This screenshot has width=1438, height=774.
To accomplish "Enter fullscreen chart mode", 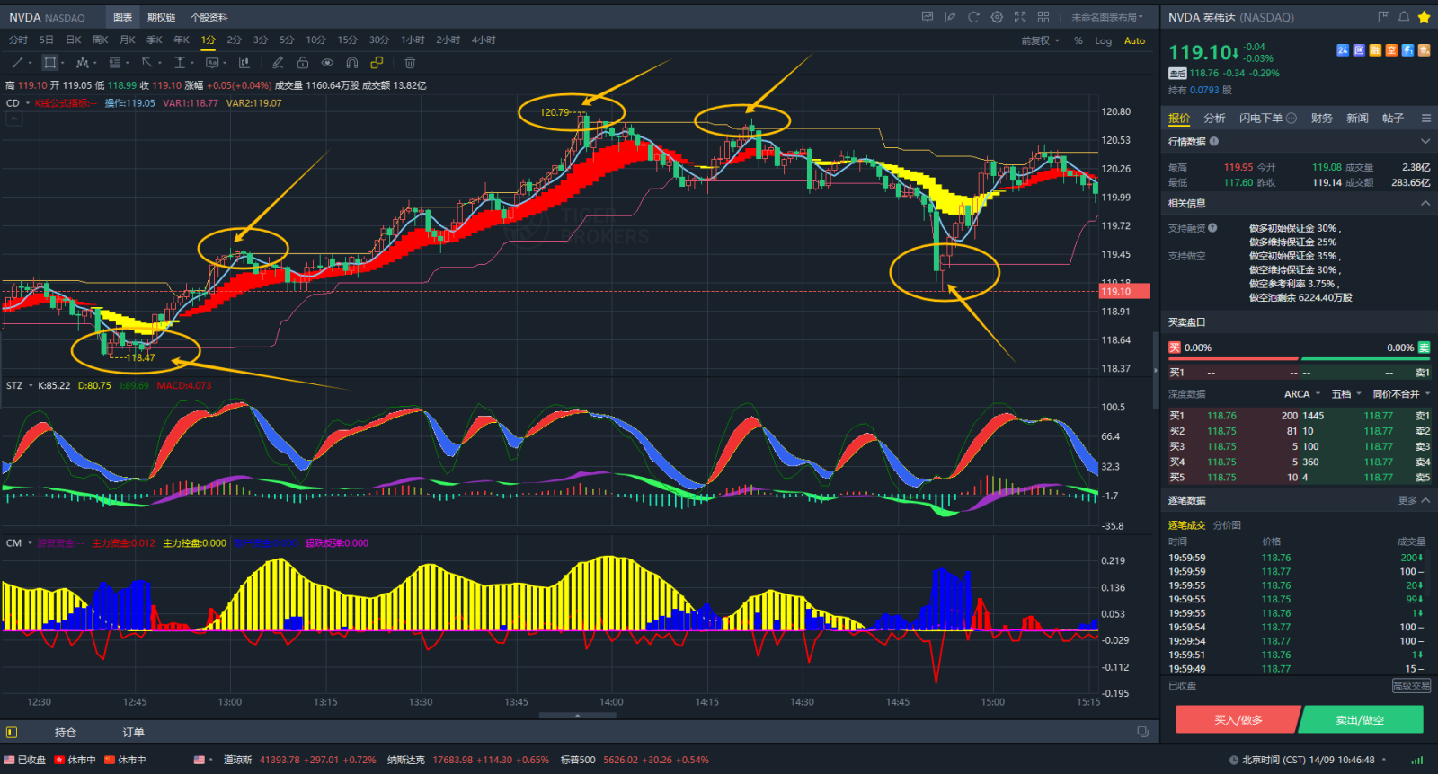I will click(1020, 17).
